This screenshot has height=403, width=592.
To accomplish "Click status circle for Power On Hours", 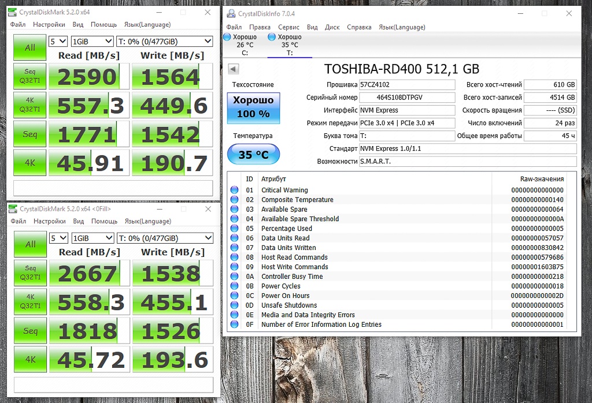I will [x=235, y=296].
